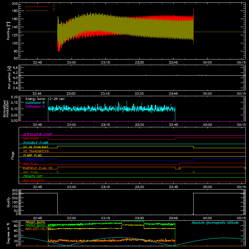Select the red 'X' legend label
The image size is (249, 249).
(54, 6)
